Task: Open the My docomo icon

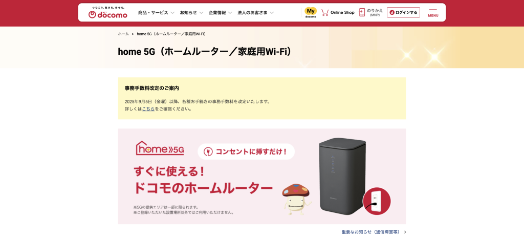Action: [311, 12]
